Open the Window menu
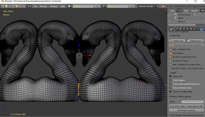Screen dimensions: 205x117 point(54,6)
